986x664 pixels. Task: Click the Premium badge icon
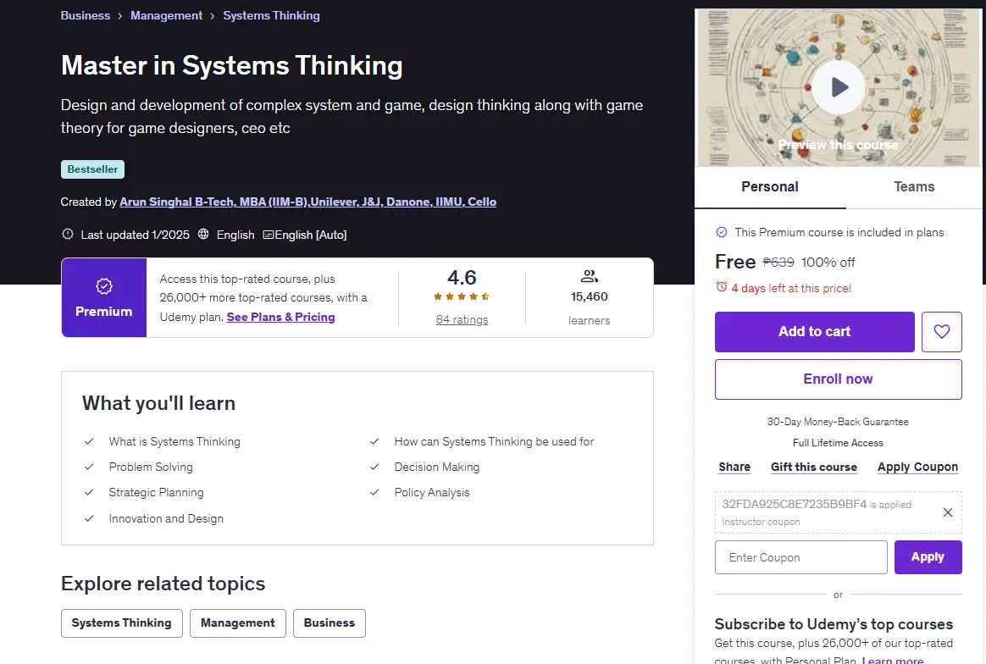click(103, 287)
